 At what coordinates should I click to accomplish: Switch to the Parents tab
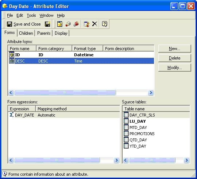(44, 33)
